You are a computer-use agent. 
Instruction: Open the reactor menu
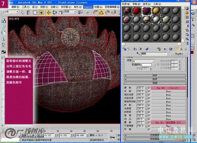pyautogui.click(x=88, y=7)
